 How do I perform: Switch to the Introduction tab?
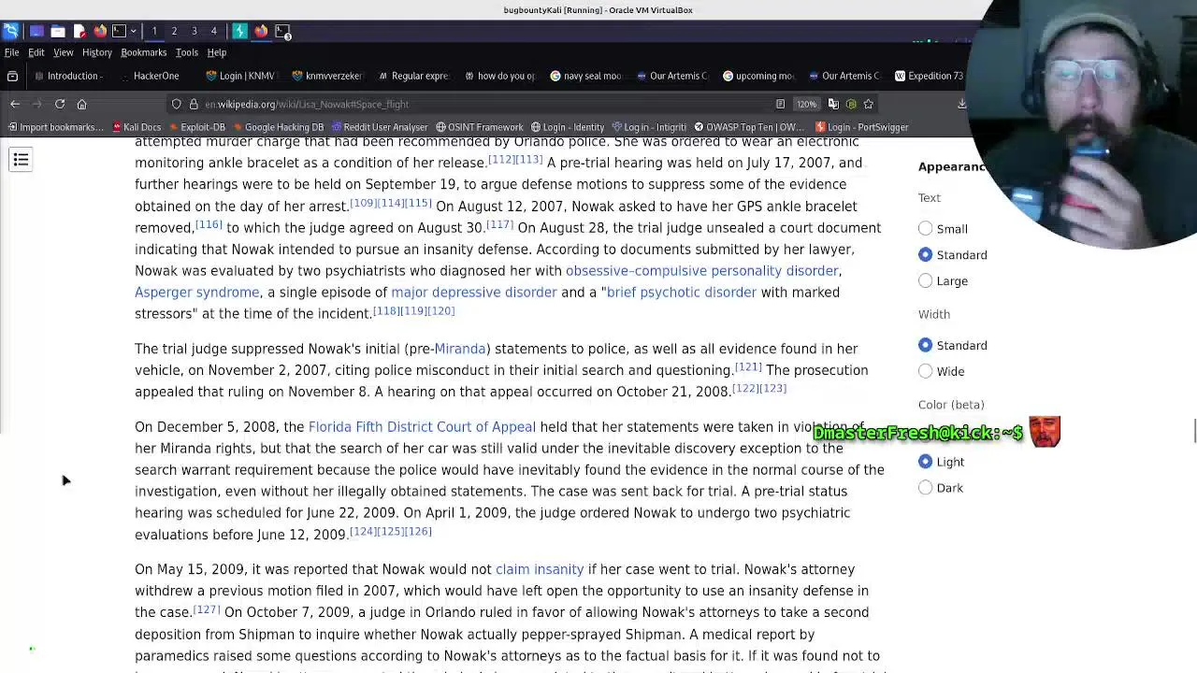pos(71,76)
